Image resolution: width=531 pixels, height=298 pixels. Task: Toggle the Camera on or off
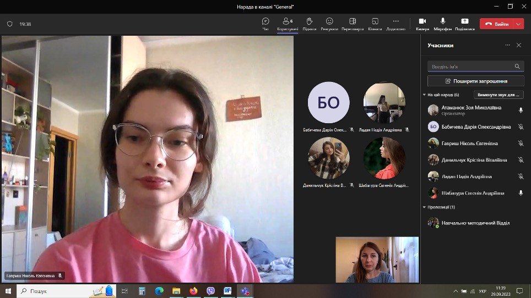click(x=422, y=24)
